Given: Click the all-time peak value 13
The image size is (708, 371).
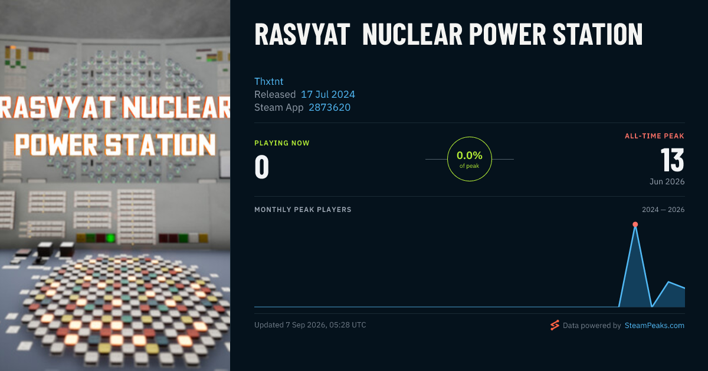Looking at the screenshot, I should pos(672,160).
